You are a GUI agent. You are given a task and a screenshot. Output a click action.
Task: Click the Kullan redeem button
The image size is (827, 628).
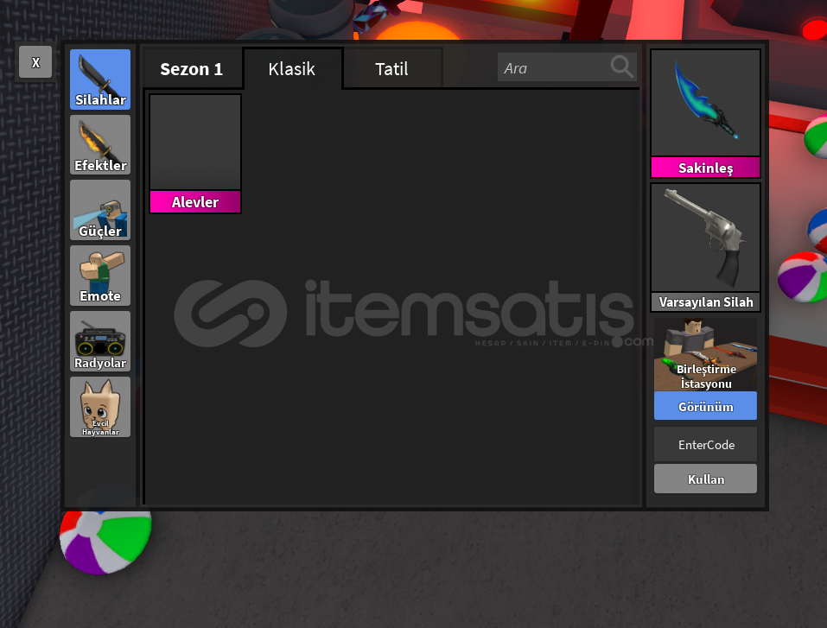(706, 479)
